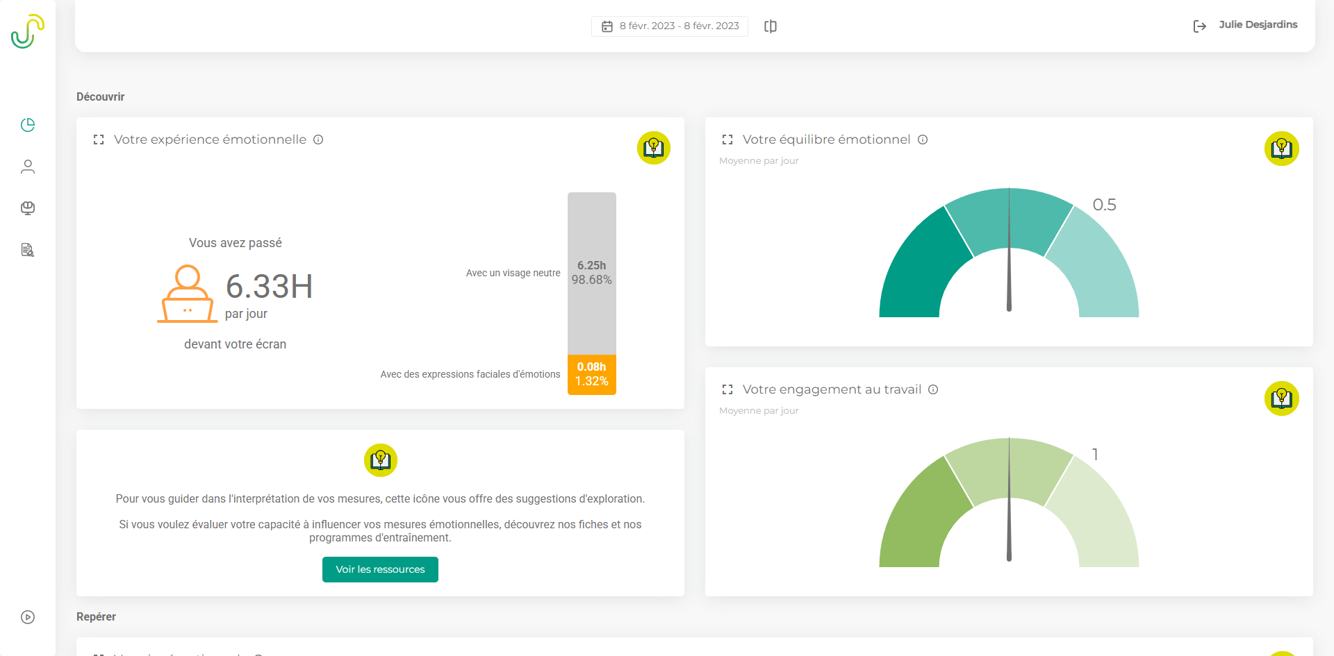This screenshot has height=656, width=1334.
Task: Open suggestions icon on engagement au travail card
Action: click(1282, 398)
